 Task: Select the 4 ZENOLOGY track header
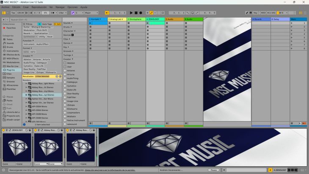tap(155, 19)
